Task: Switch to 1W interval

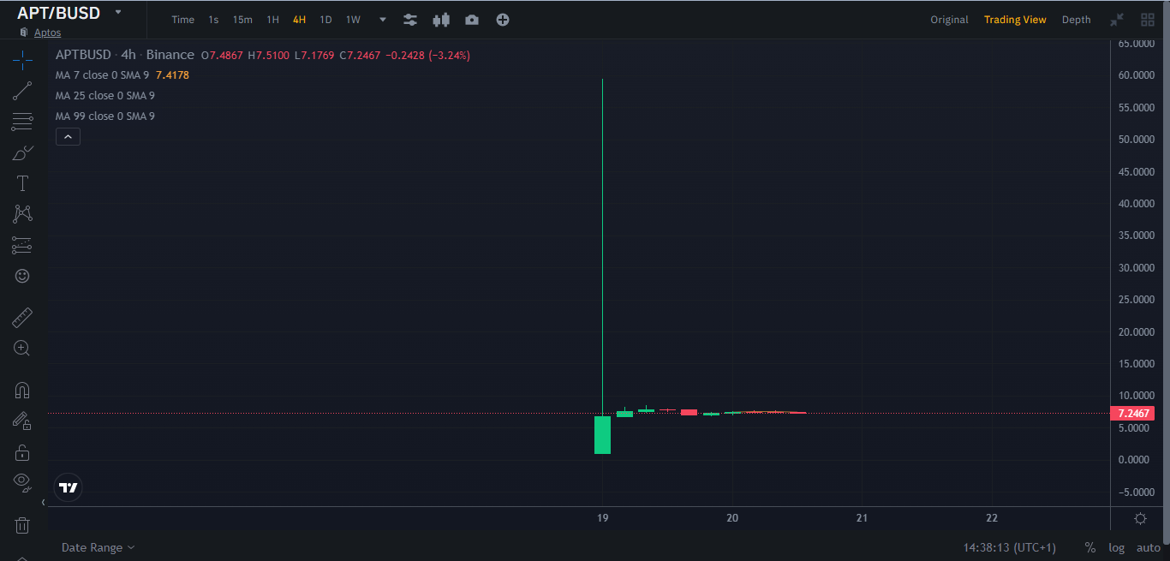Action: [353, 20]
